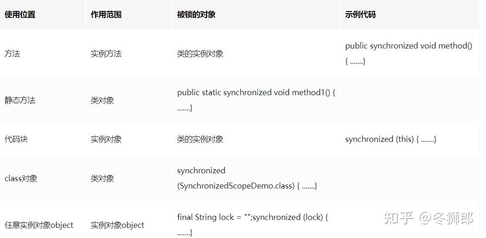Screen dimensions: 486x238
Task: Click the 示例代码 column header
Action: [360, 14]
